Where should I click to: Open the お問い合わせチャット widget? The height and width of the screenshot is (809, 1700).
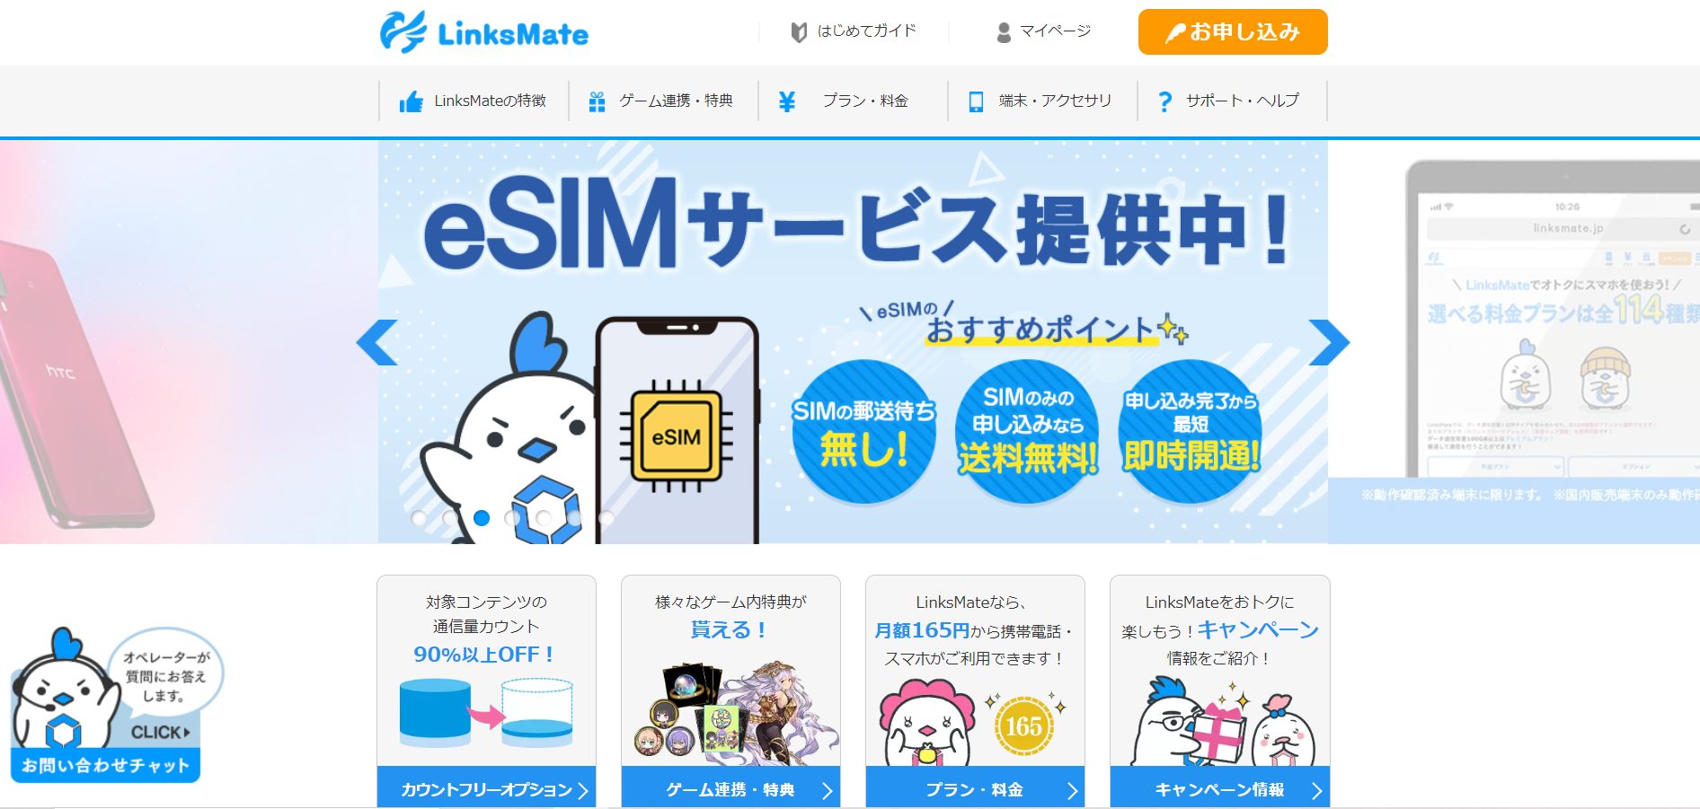[106, 705]
